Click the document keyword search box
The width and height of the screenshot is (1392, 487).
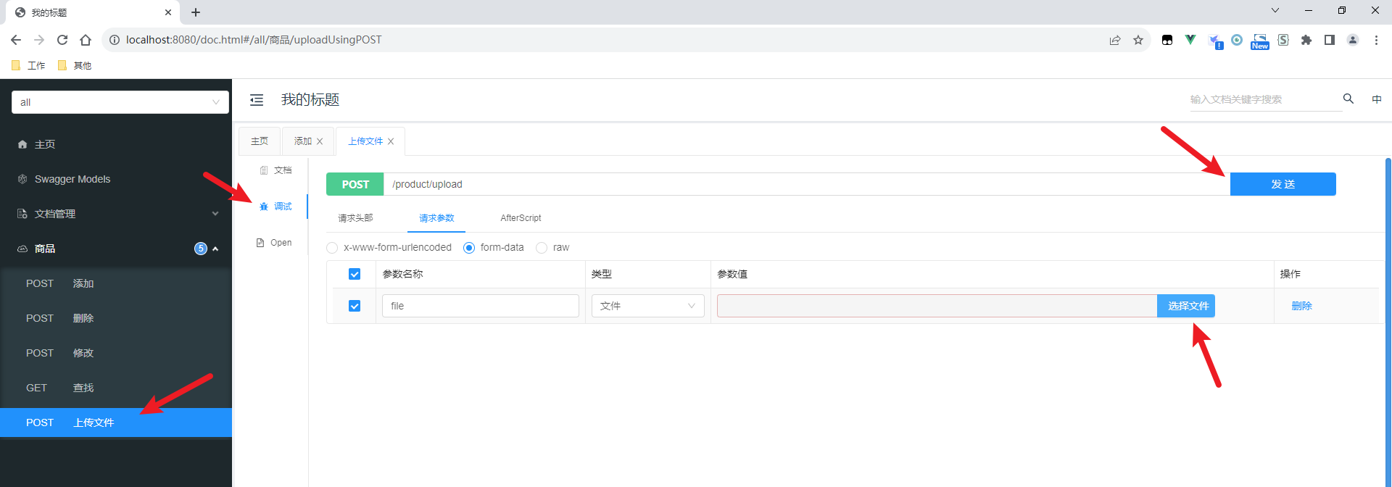click(x=1266, y=99)
